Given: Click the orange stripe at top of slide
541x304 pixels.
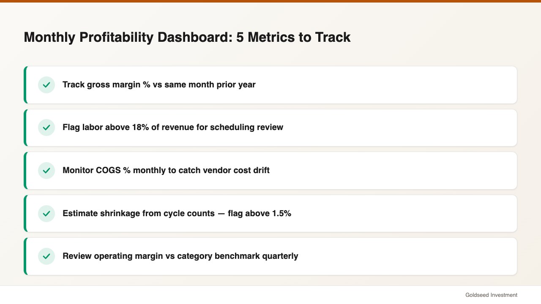Looking at the screenshot, I should tap(270, 1).
